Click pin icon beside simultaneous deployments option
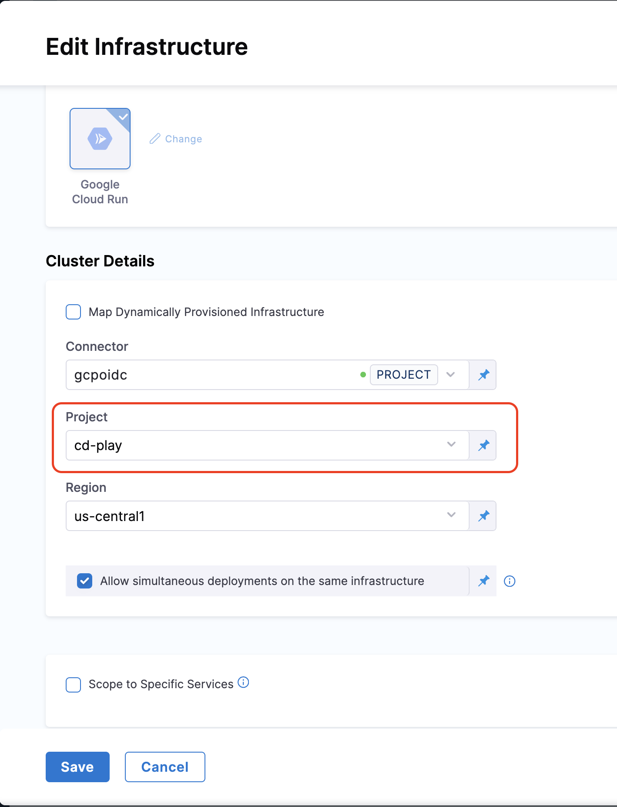Viewport: 617px width, 807px height. point(483,581)
